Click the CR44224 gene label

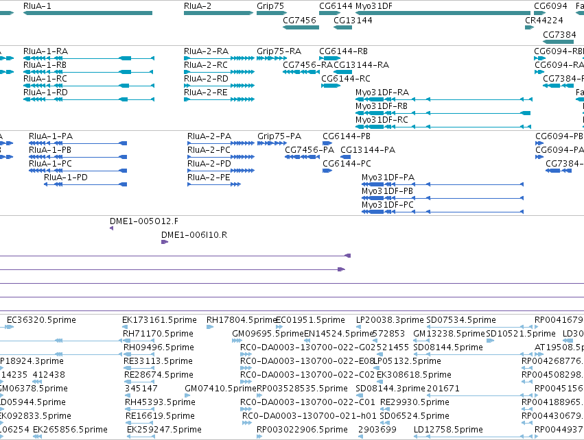pos(544,20)
